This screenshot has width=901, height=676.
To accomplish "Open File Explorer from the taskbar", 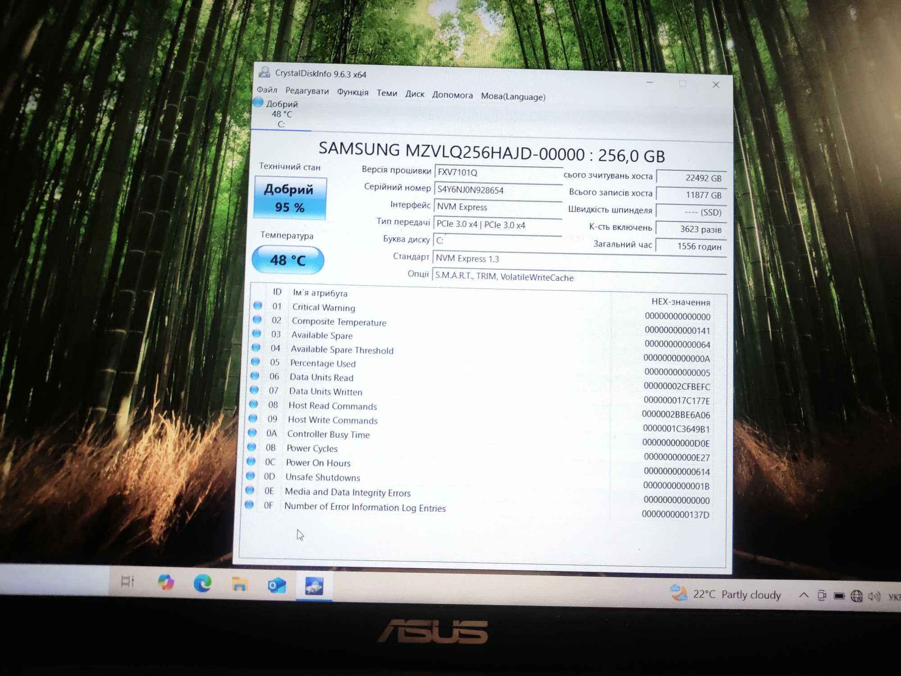I will point(240,585).
